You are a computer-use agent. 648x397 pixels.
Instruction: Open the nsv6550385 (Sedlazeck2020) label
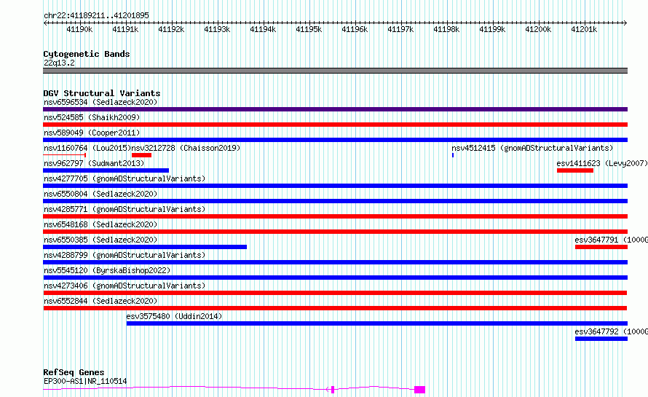(100, 240)
